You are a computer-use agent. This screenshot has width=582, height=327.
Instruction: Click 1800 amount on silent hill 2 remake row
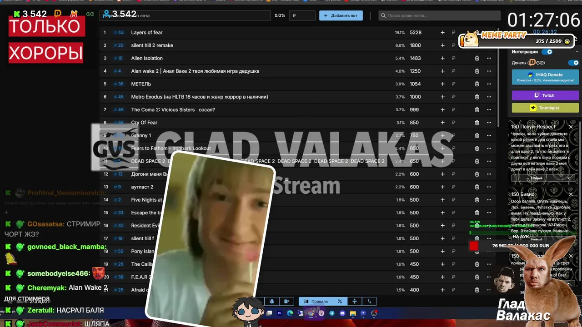tap(415, 45)
